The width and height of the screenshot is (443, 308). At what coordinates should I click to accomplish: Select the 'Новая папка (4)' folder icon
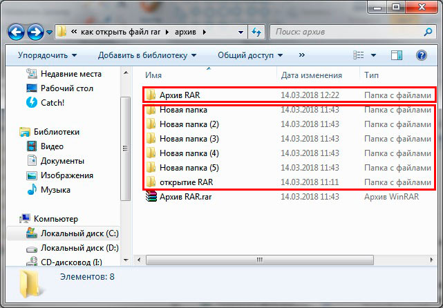click(x=151, y=153)
